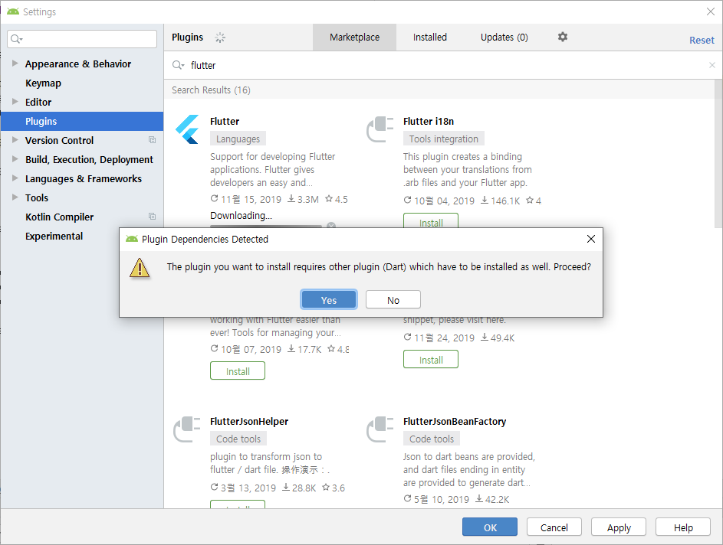Screen dimensions: 723x545
Task: Decline dependency install with No
Action: pyautogui.click(x=393, y=299)
